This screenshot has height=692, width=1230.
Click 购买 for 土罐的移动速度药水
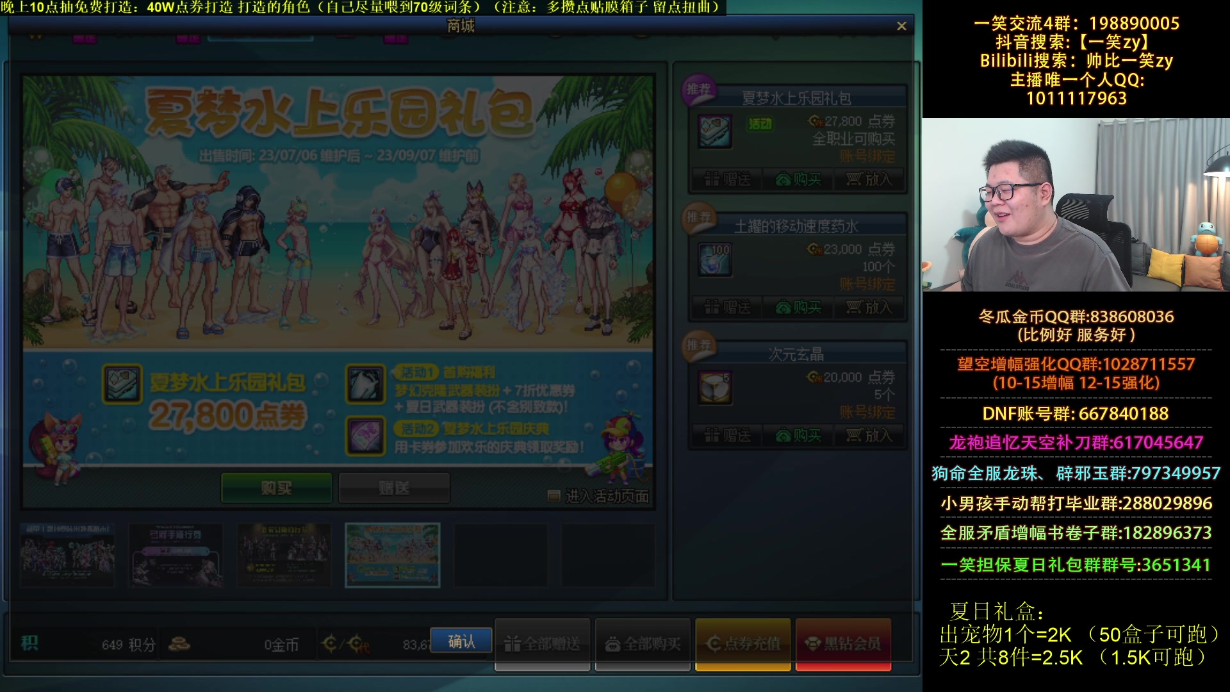(798, 308)
